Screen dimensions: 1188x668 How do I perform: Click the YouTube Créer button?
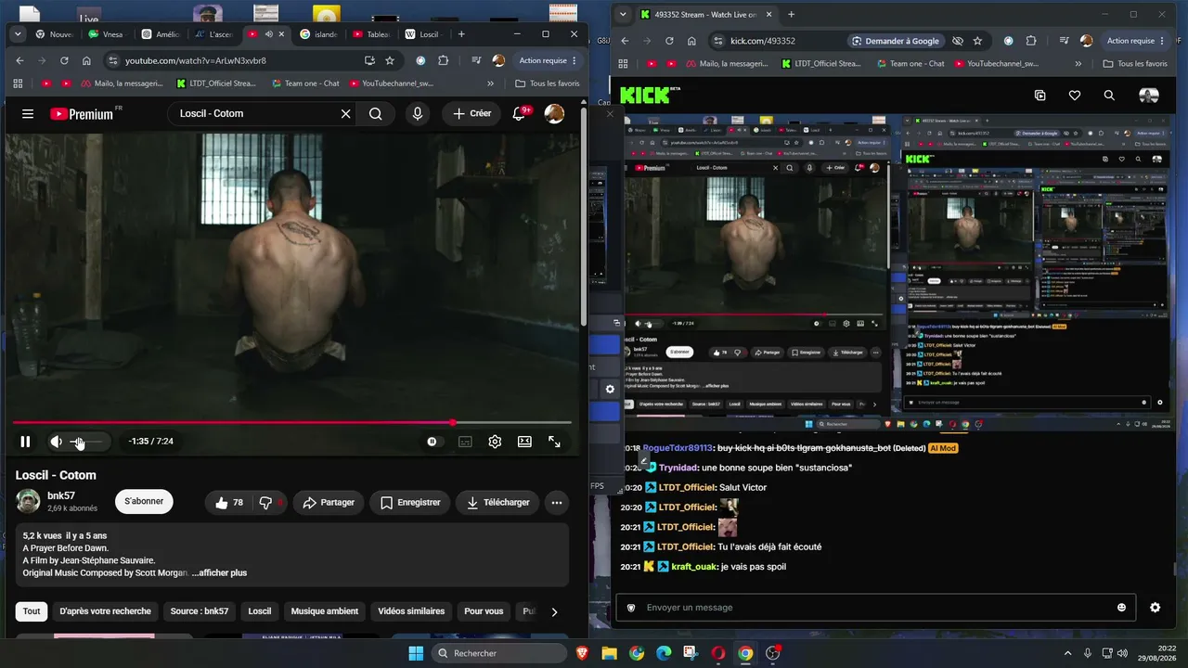pyautogui.click(x=471, y=114)
